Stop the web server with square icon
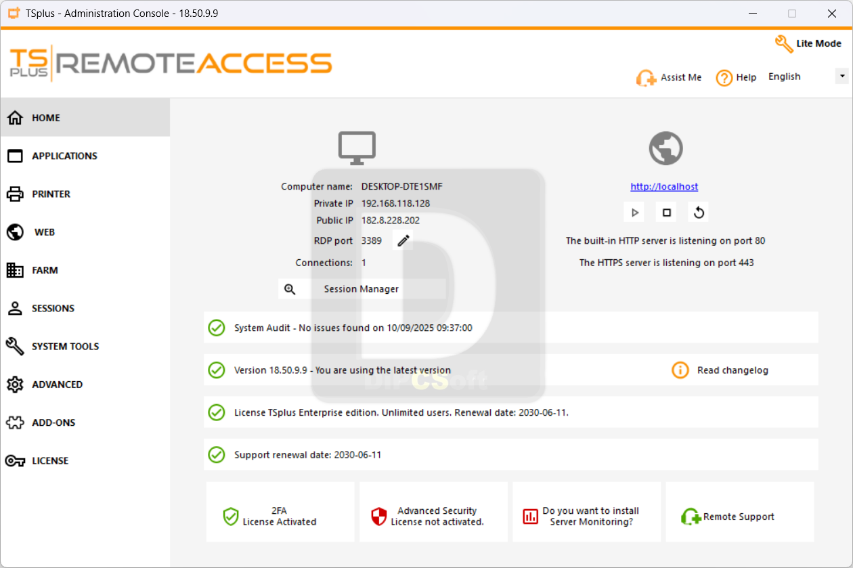Image resolution: width=853 pixels, height=568 pixels. point(667,213)
